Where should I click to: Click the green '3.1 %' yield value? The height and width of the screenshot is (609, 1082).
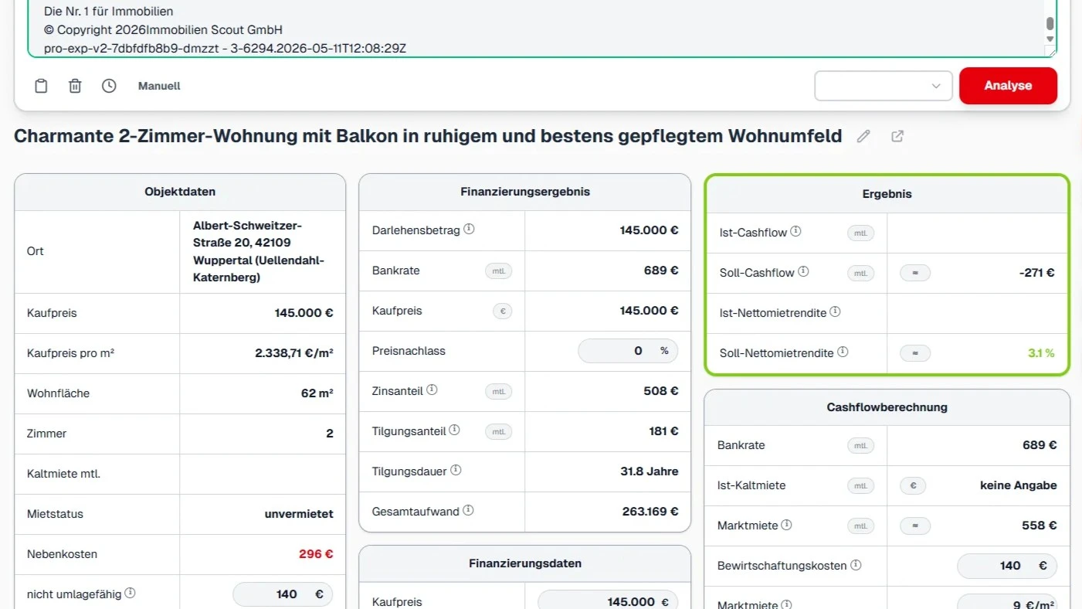(1041, 353)
